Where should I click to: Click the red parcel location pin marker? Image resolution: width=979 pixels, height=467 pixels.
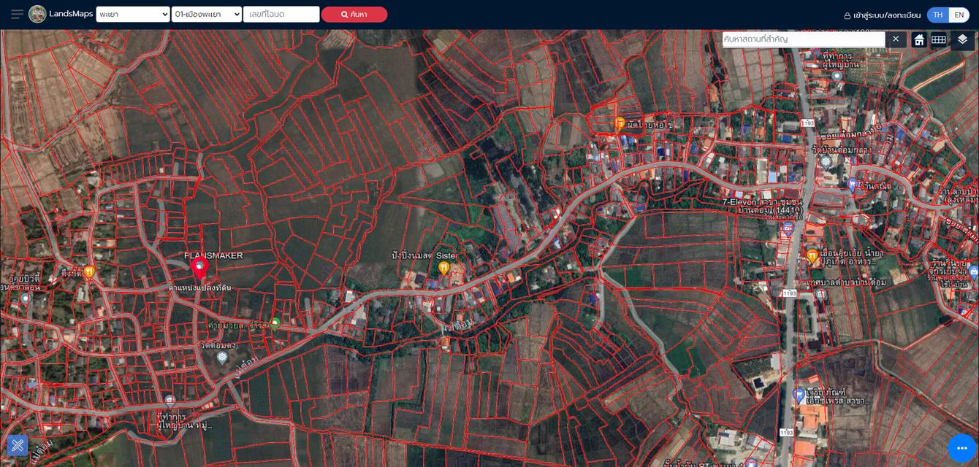[199, 268]
